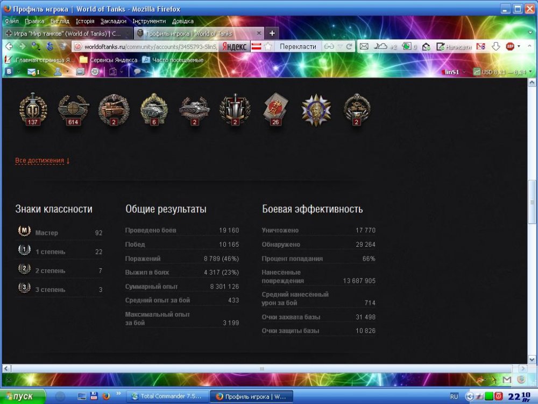Click the 2nd degree class badge icon

point(24,269)
